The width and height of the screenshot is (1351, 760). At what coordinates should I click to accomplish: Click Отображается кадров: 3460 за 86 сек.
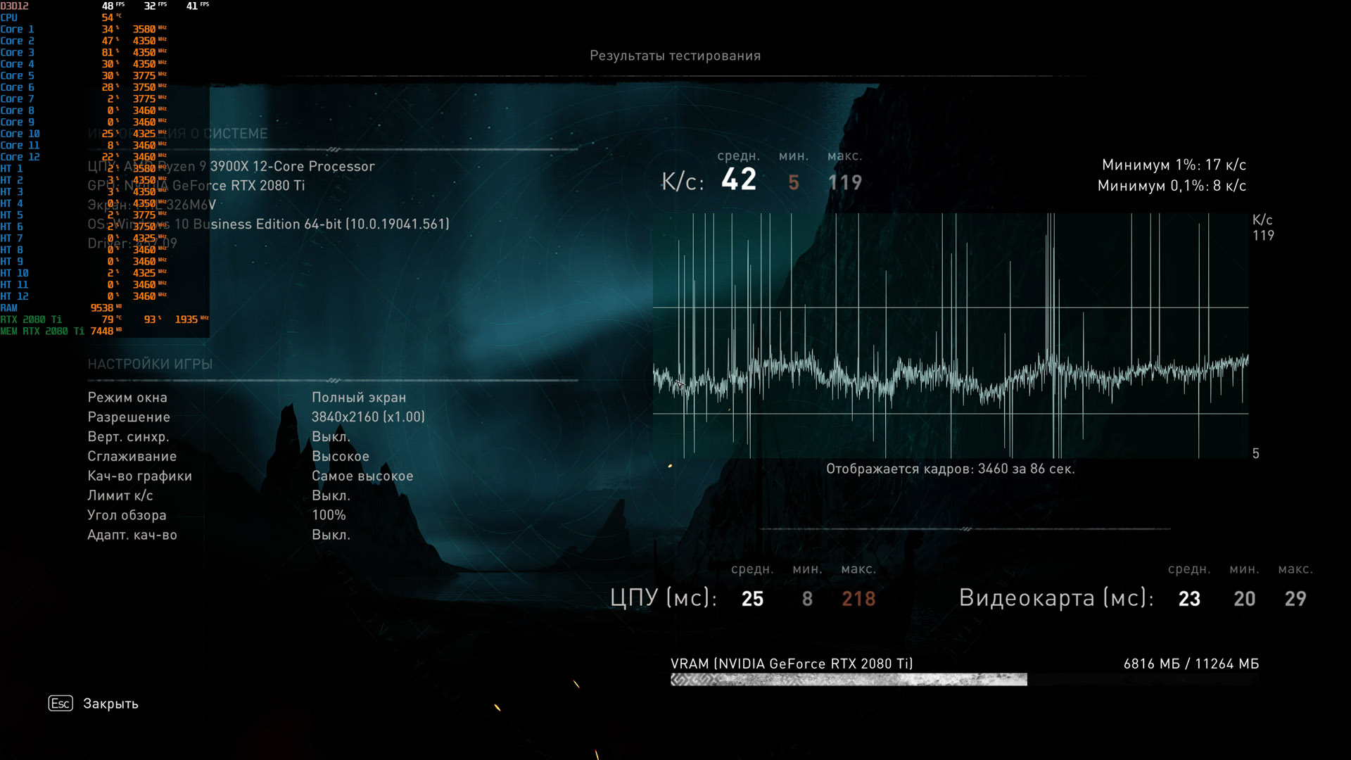pyautogui.click(x=951, y=469)
